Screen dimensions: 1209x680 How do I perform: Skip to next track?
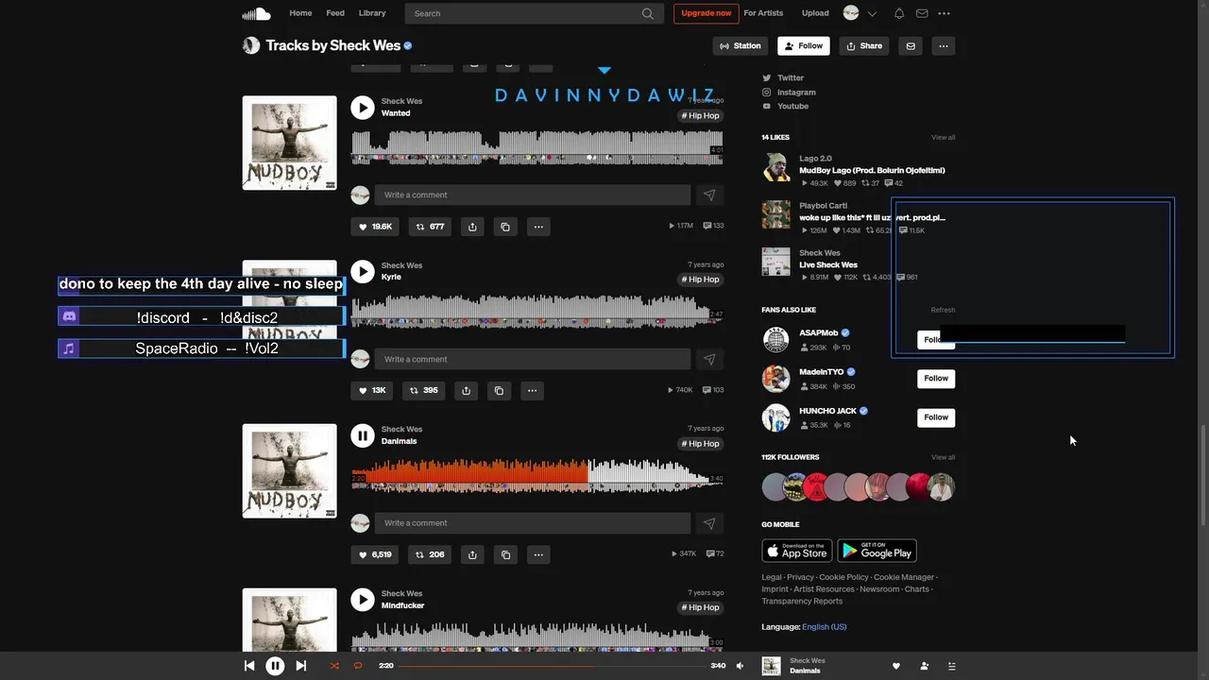[300, 666]
